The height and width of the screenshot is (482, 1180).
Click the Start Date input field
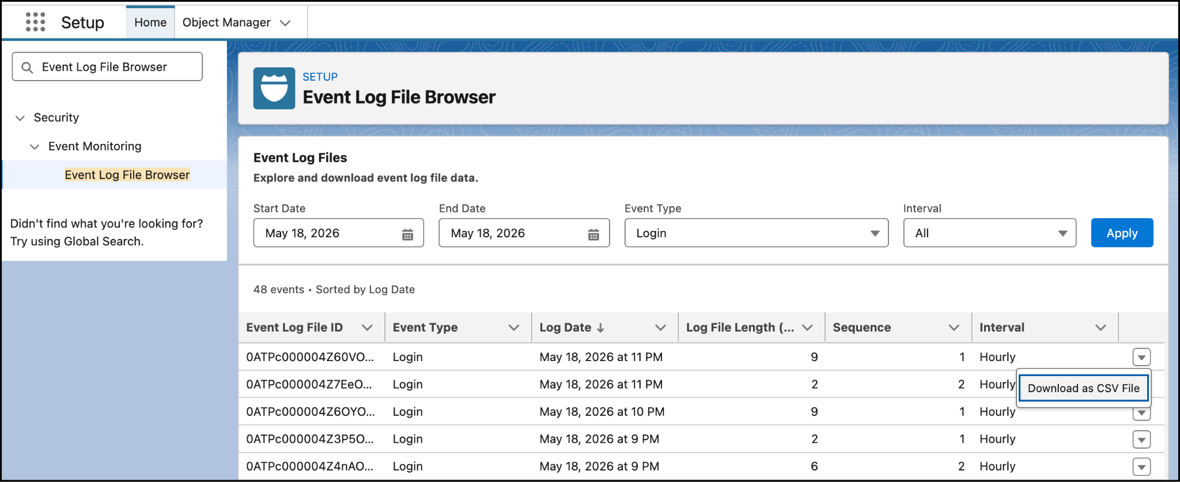pos(338,233)
